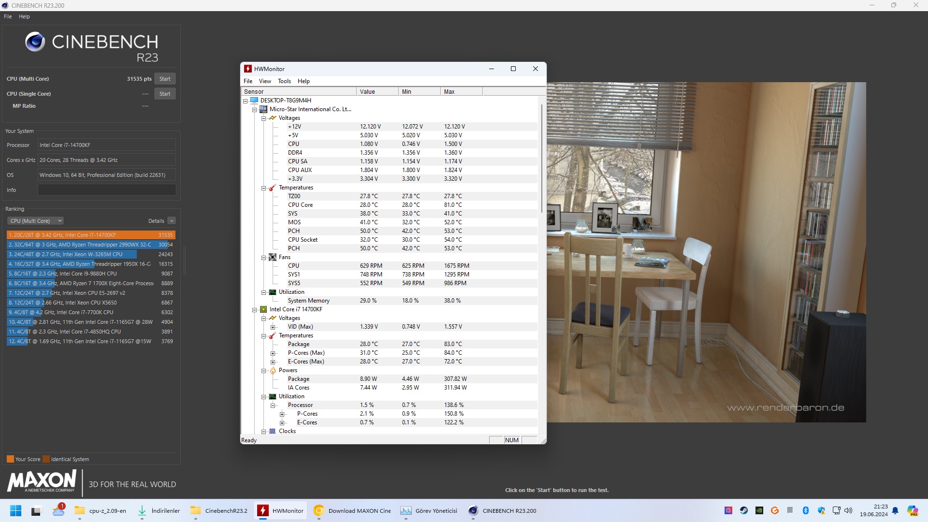
Task: Open HWMonitor View menu
Action: [265, 81]
